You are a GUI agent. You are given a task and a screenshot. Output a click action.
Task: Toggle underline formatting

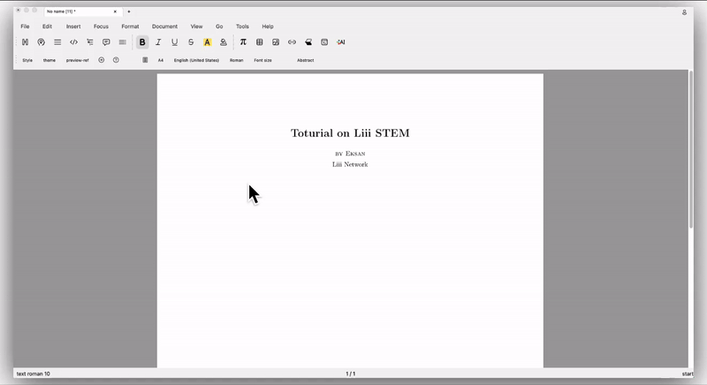pos(174,42)
